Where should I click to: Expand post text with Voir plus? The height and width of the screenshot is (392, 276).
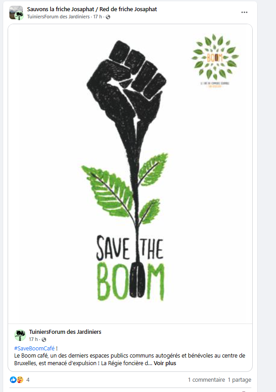[165, 363]
